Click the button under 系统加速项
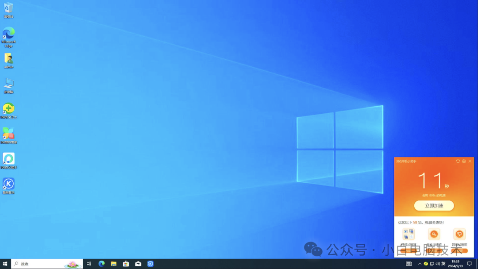Image resolution: width=478 pixels, height=269 pixels. [434, 251]
